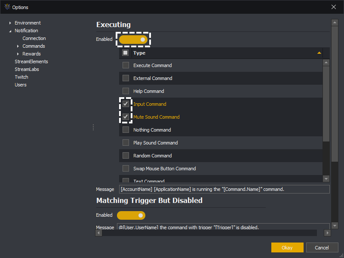Click command list scroll down arrow
This screenshot has height=258, width=344.
pyautogui.click(x=326, y=178)
